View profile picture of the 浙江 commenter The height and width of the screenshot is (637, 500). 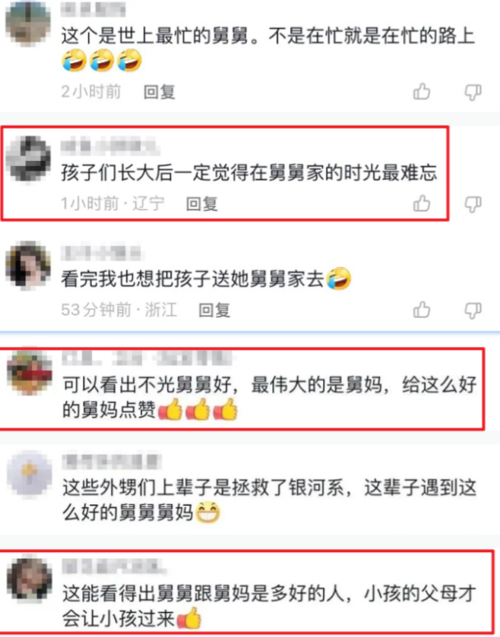[28, 265]
